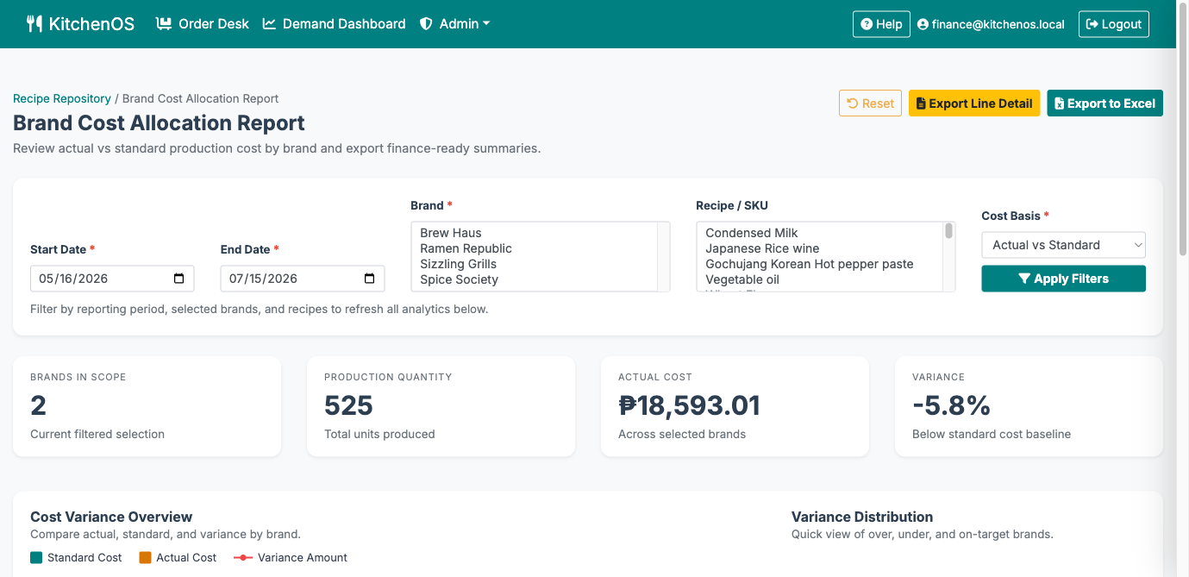Go to Demand Dashboard
The image size is (1189, 577).
(335, 24)
